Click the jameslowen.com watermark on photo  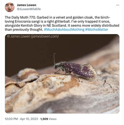pyautogui.click(x=45, y=36)
